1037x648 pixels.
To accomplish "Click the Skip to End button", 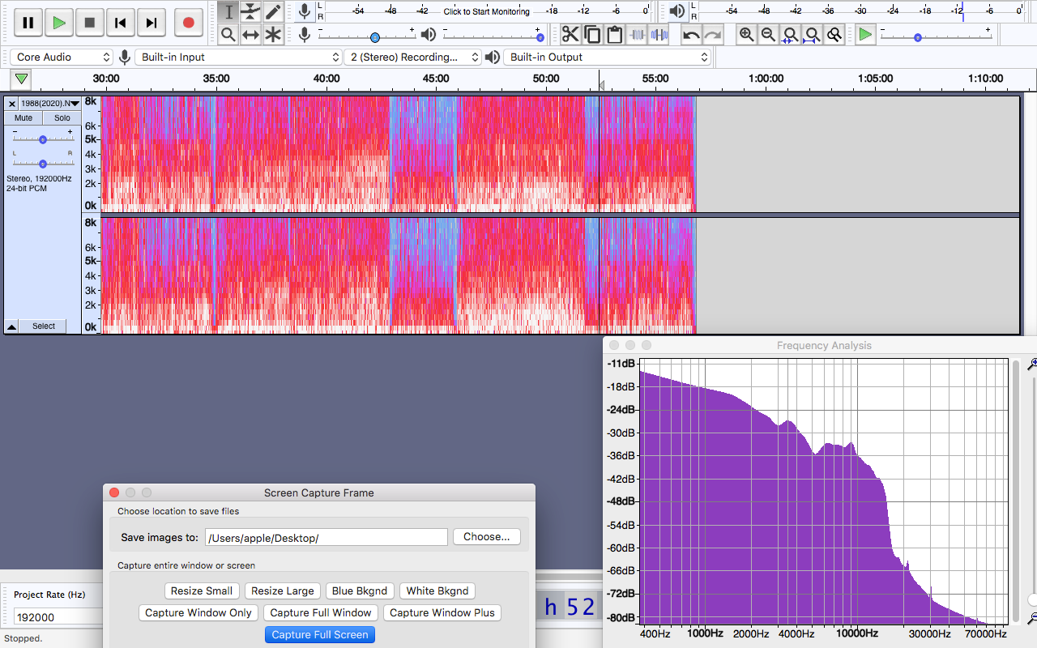I will click(151, 23).
